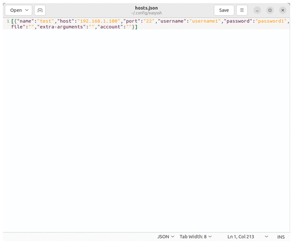Click the hosts.json window title
293x244 pixels.
pos(146,8)
